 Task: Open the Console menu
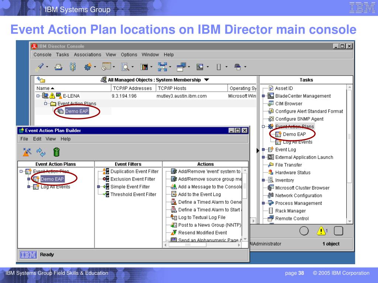[x=42, y=55]
